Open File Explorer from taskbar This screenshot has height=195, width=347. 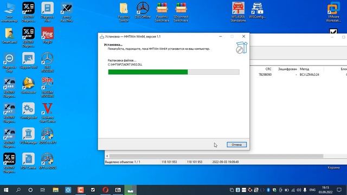(x=55, y=190)
